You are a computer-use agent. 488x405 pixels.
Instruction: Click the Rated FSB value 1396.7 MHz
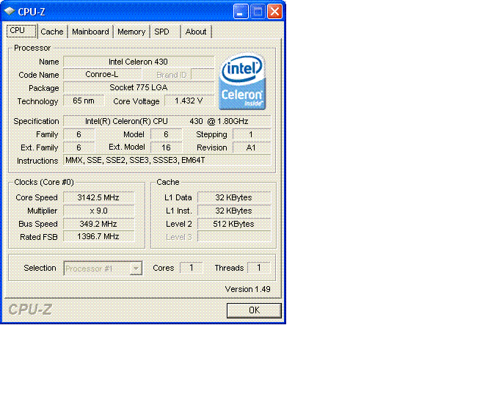coord(98,236)
